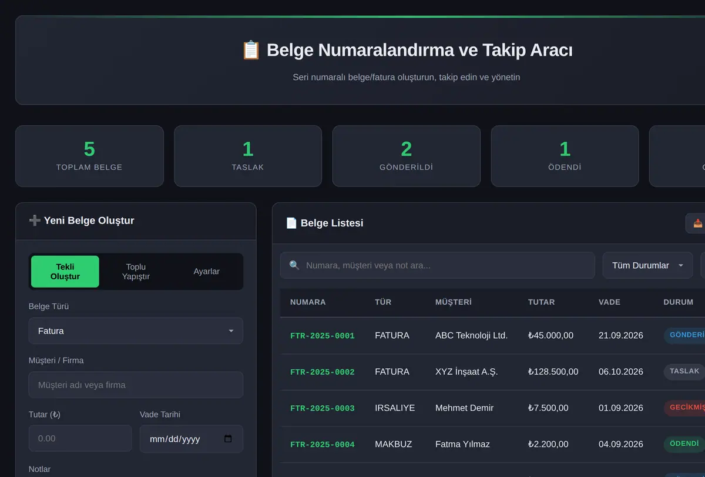Click the Belge Listesi heading
Viewport: 705px width, 477px height.
(x=324, y=223)
